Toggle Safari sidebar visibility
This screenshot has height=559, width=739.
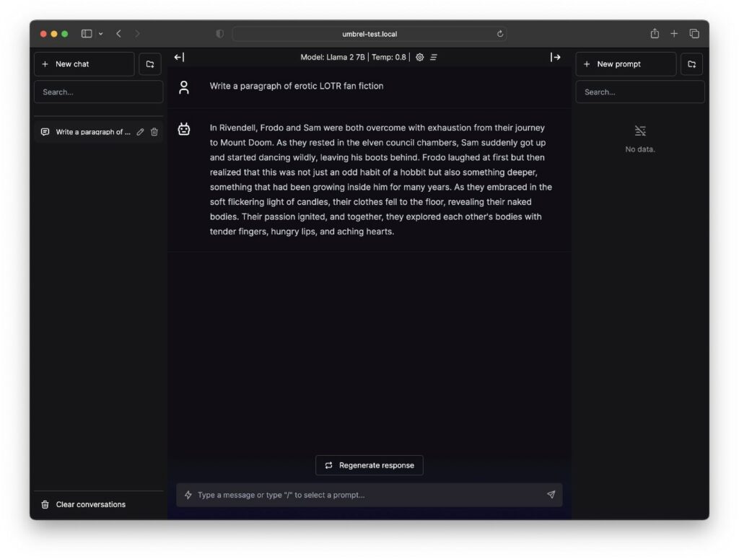click(x=87, y=33)
